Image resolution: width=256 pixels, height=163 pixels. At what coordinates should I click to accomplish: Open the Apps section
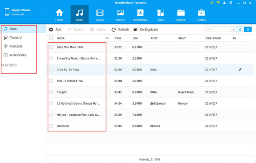pos(160,15)
